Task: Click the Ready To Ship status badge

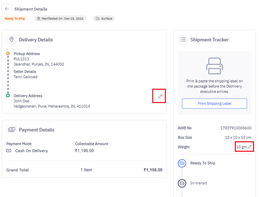Action: 15,19
